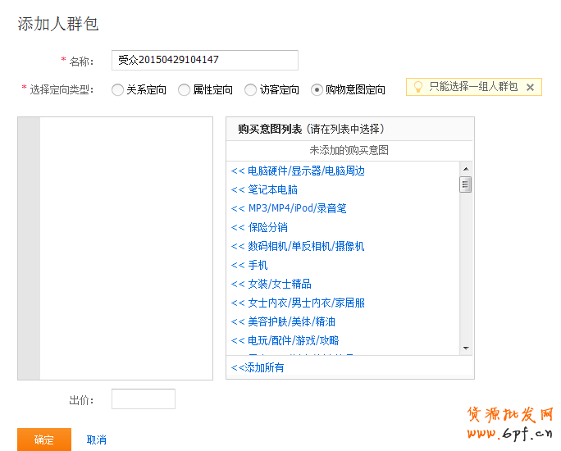This screenshot has width=561, height=451.
Task: Select 关系定向 radio button
Action: click(118, 90)
